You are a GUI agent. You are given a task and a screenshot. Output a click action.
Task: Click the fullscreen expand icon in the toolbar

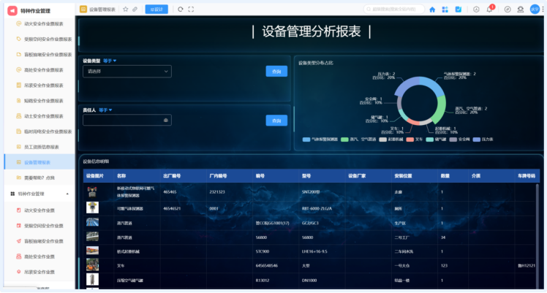click(x=191, y=9)
